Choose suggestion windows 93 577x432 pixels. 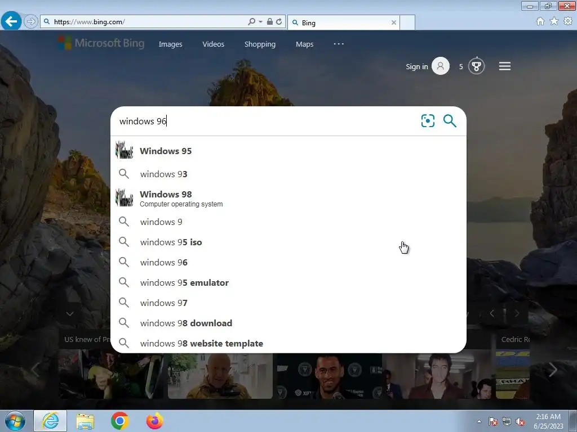click(x=288, y=174)
